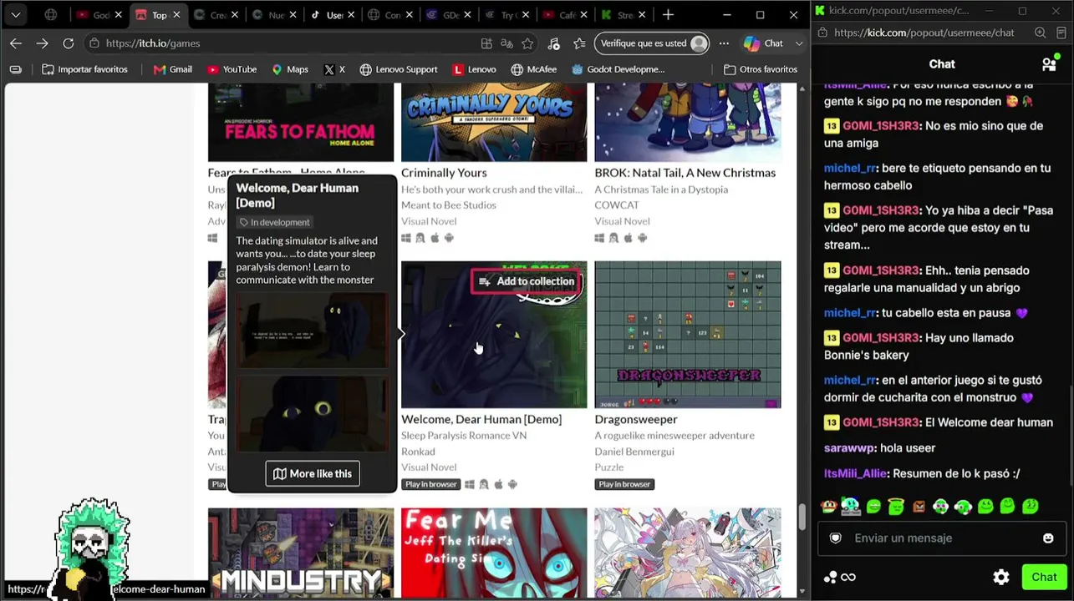This screenshot has height=601, width=1074.
Task: Send message with the green Chat button
Action: 1044,577
